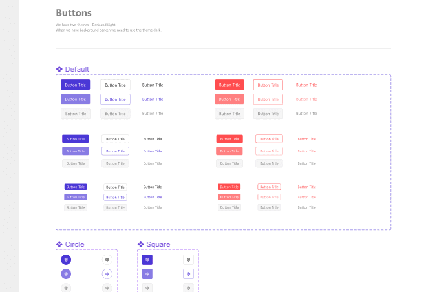426x292 pixels.
Task: Click the smallest solid red Button Title
Action: [229, 187]
